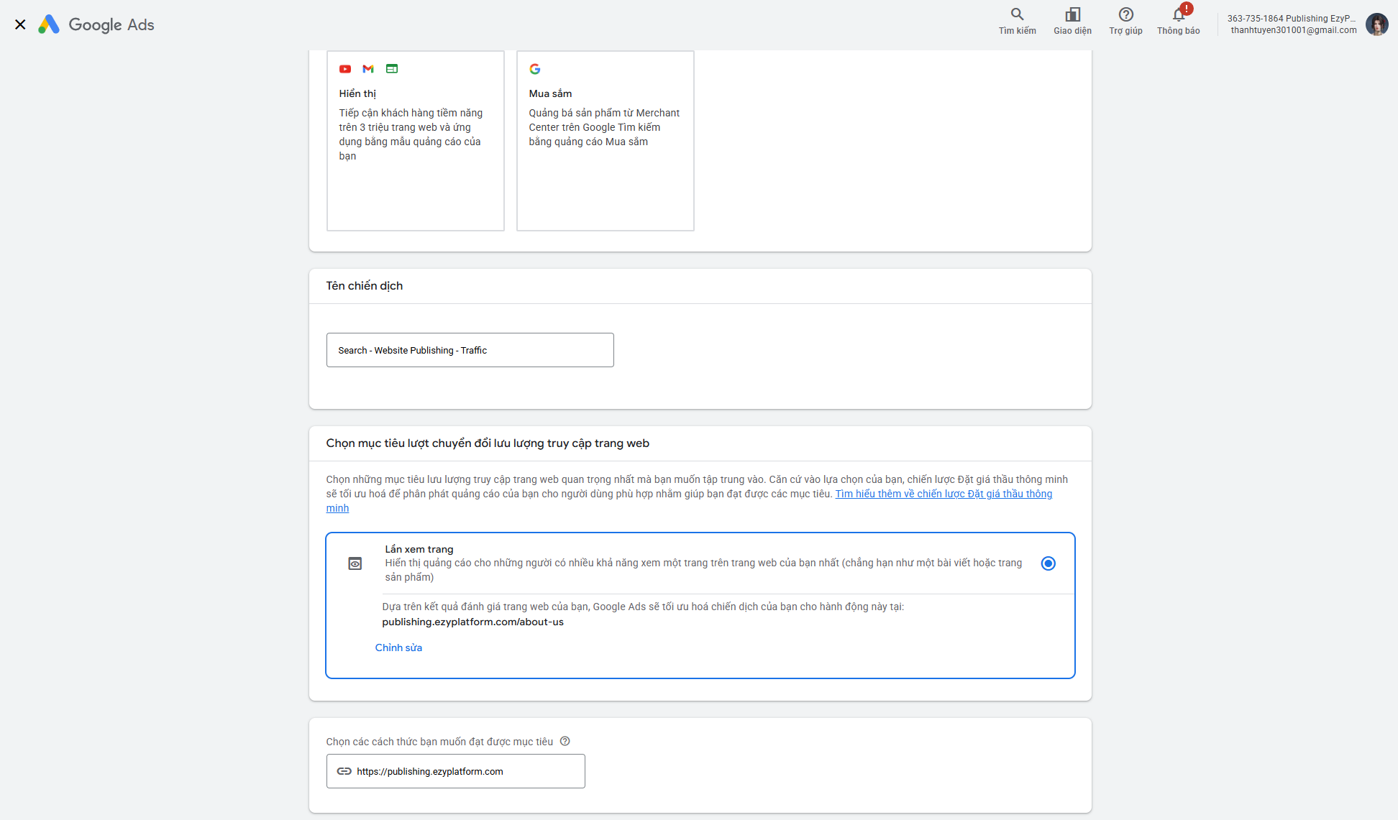
Task: Open the Tìm kiếm search icon
Action: 1017,14
